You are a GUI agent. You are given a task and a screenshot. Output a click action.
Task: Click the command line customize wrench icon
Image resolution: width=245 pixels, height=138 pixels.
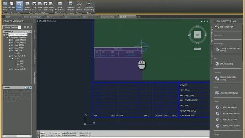[38, 137]
